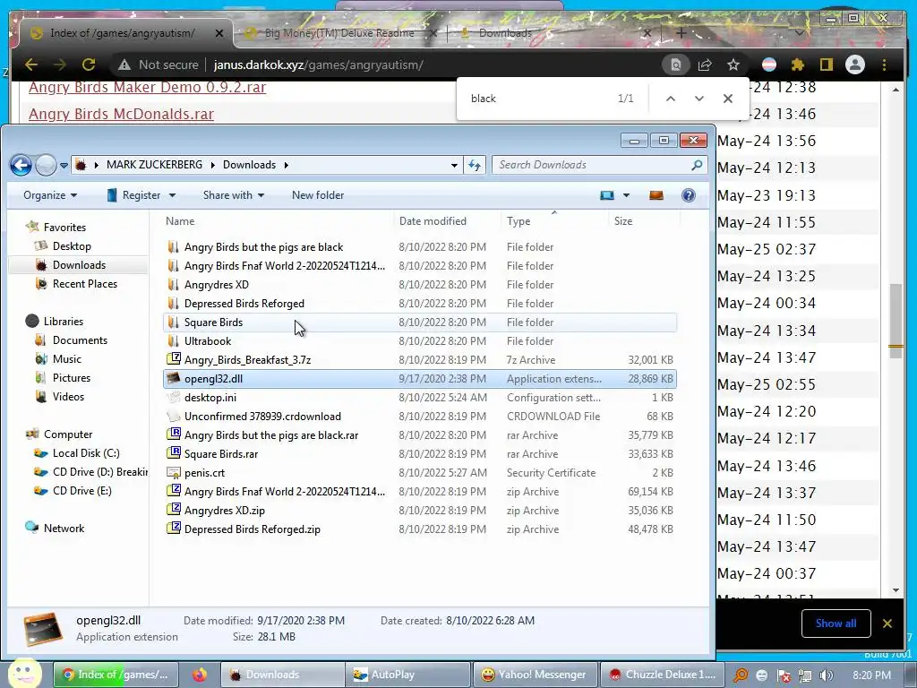Bookmark this page star icon
Image resolution: width=917 pixels, height=688 pixels.
pyautogui.click(x=733, y=64)
